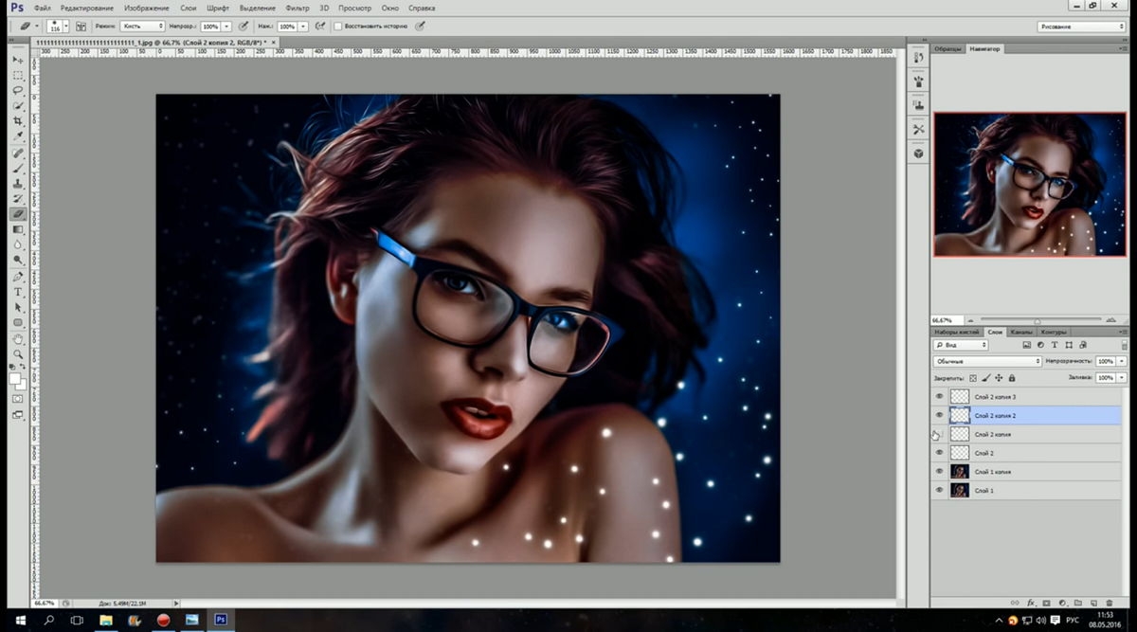Switch to the 'Образцы' tab
Image resolution: width=1137 pixels, height=632 pixels.
[x=947, y=48]
